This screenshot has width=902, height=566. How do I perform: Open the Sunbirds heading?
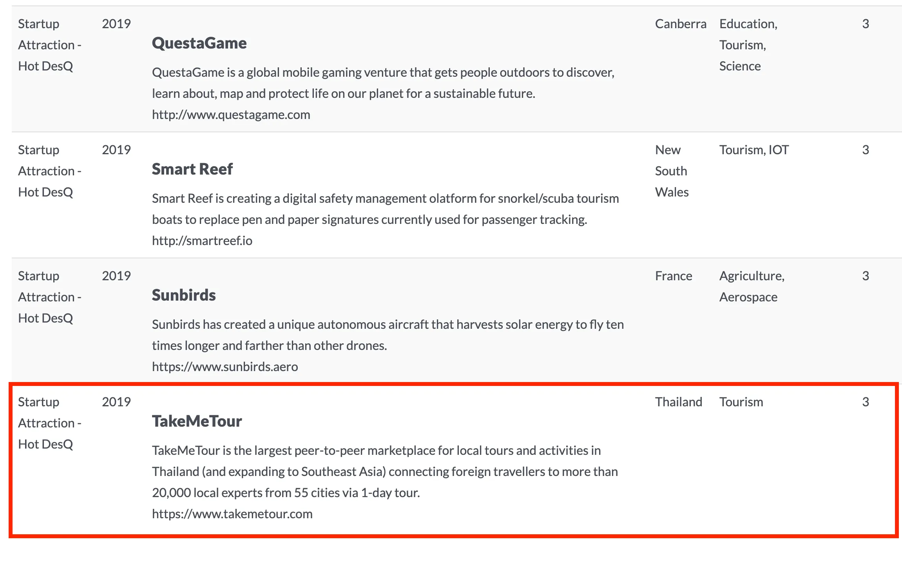pos(184,295)
